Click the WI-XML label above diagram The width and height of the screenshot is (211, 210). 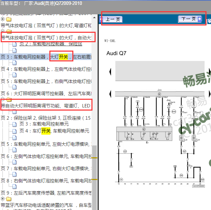(x=110, y=41)
